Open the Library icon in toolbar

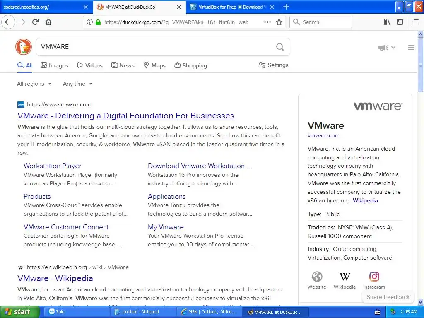387,22
